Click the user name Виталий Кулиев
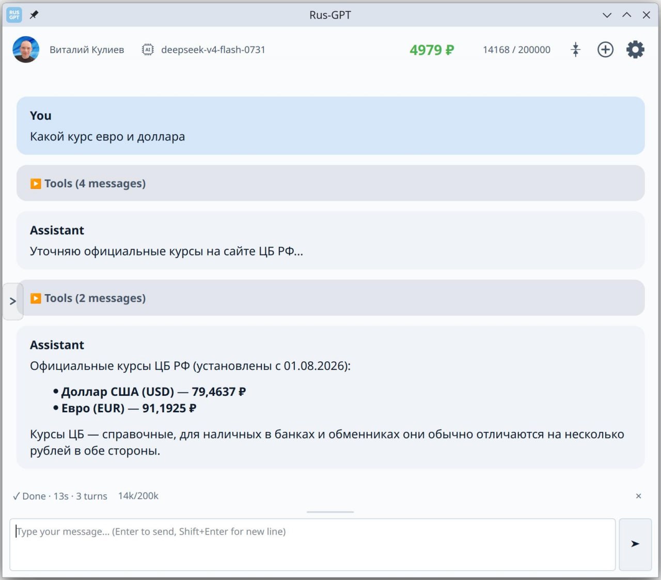The height and width of the screenshot is (580, 661). 87,50
